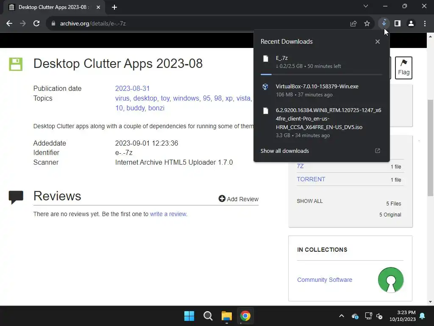Image resolution: width=434 pixels, height=326 pixels.
Task: Show all downloads
Action: 284,151
